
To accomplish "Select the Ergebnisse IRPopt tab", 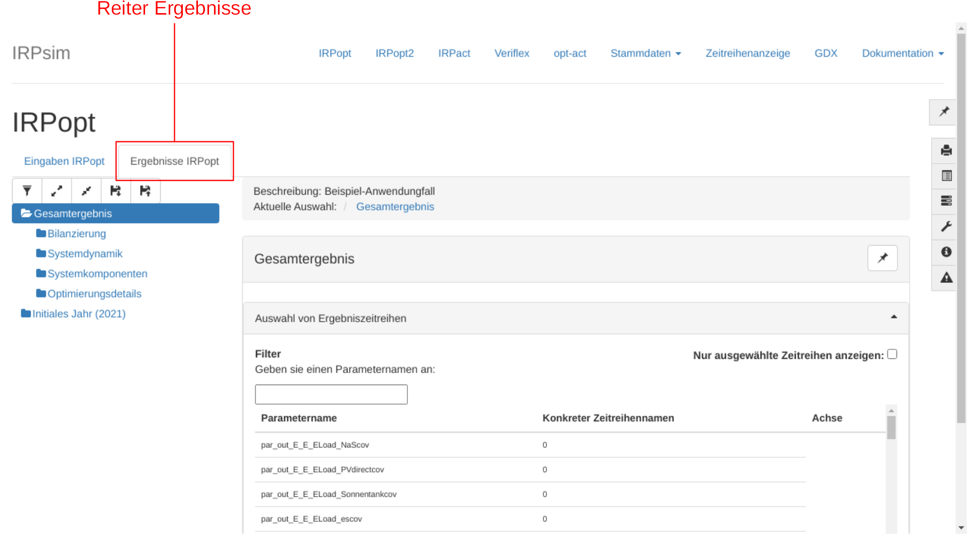I will (x=175, y=161).
